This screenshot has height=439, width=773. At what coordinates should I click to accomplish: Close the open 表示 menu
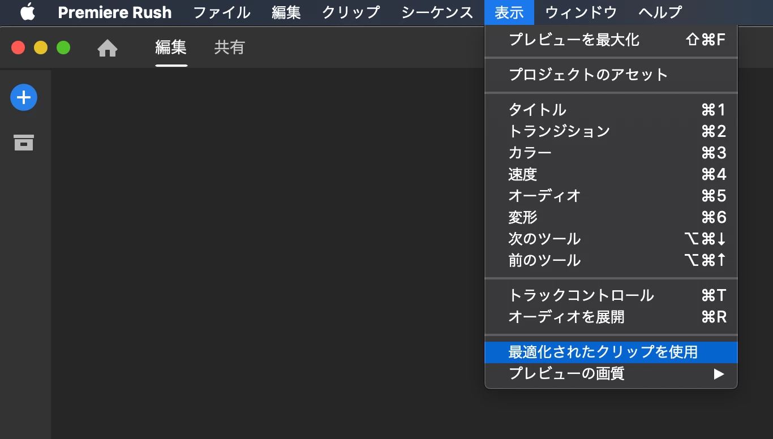pos(509,12)
